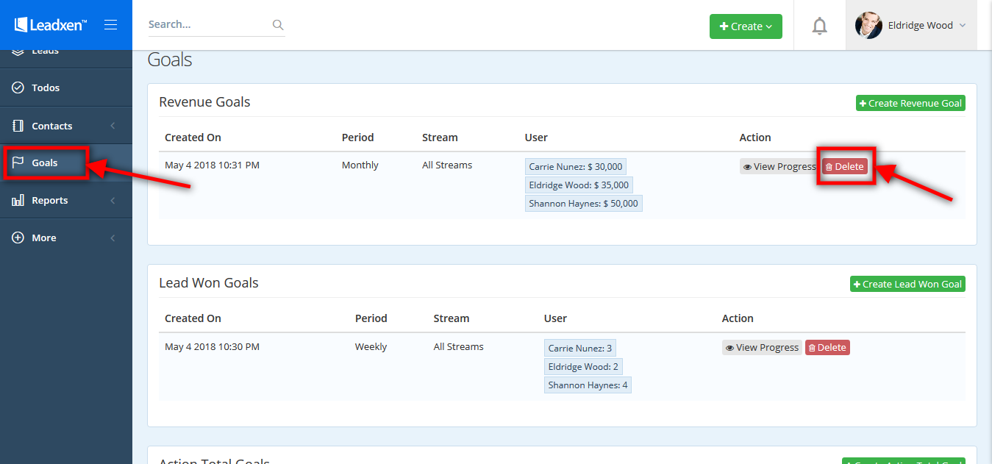The image size is (992, 464).
Task: Click the Shannon Haynes: $ 50,000 tag
Action: [x=584, y=204]
